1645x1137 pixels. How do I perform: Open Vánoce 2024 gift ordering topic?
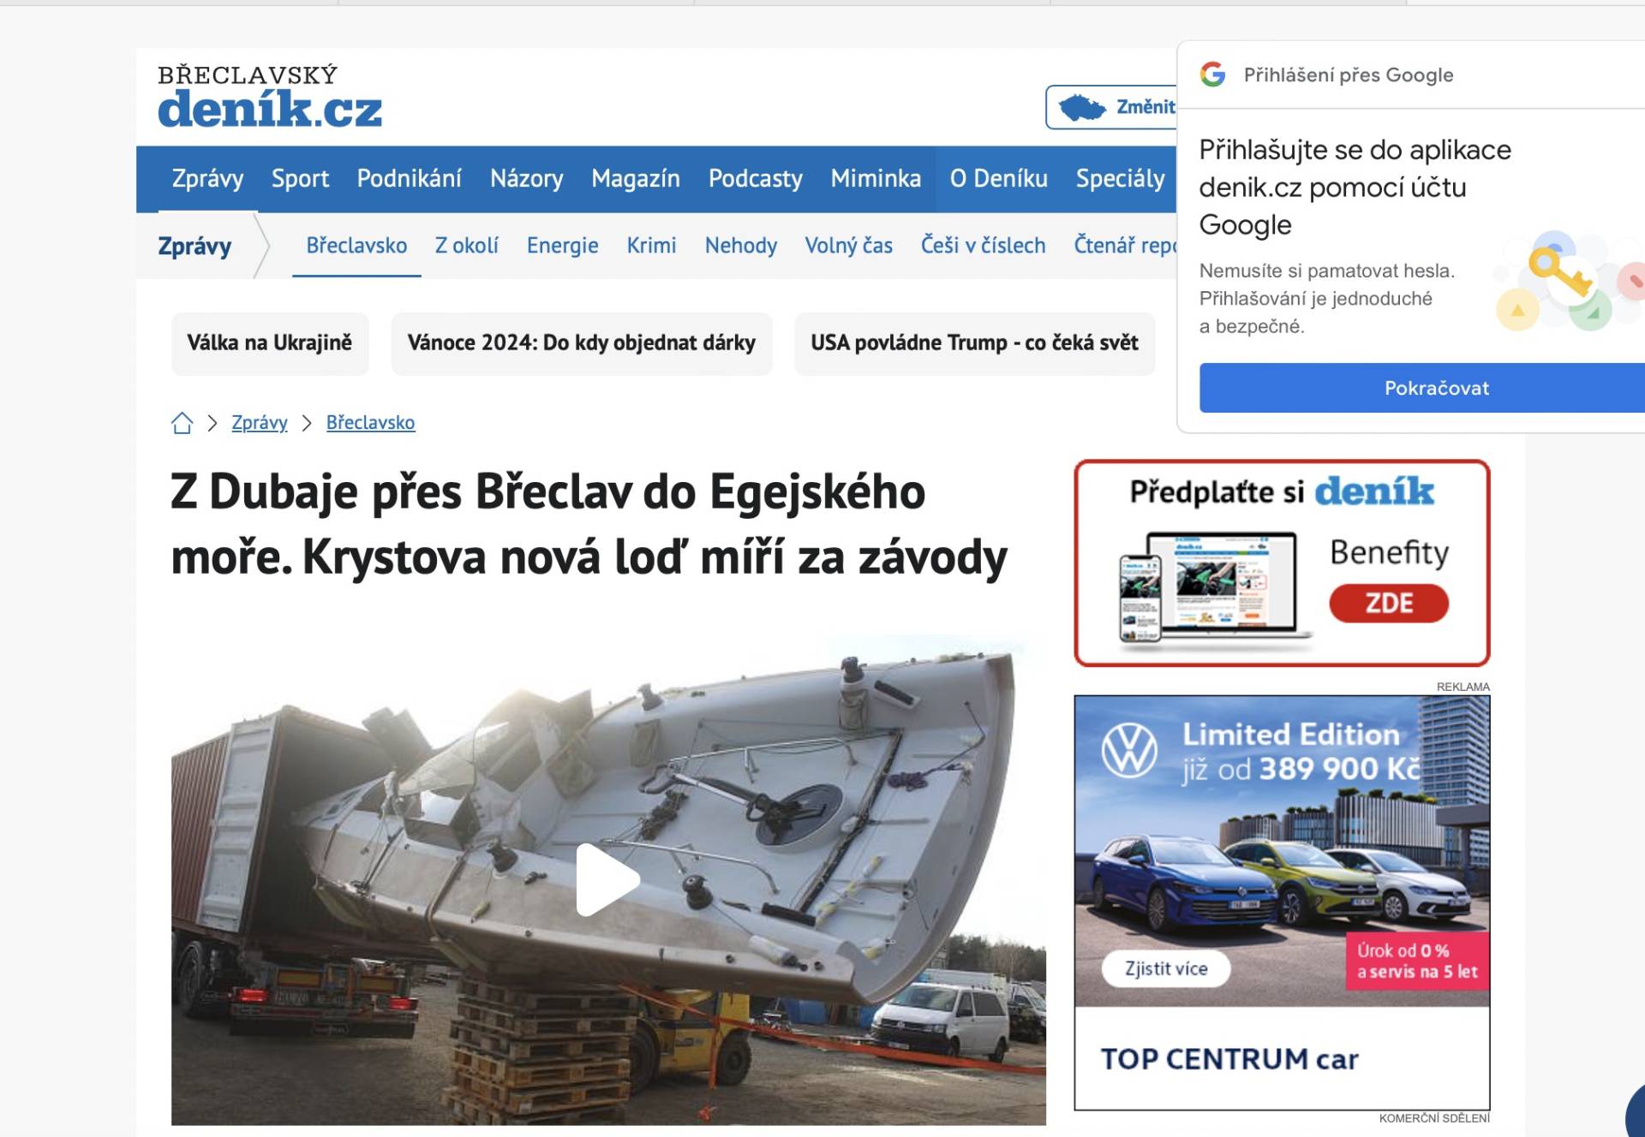[582, 343]
